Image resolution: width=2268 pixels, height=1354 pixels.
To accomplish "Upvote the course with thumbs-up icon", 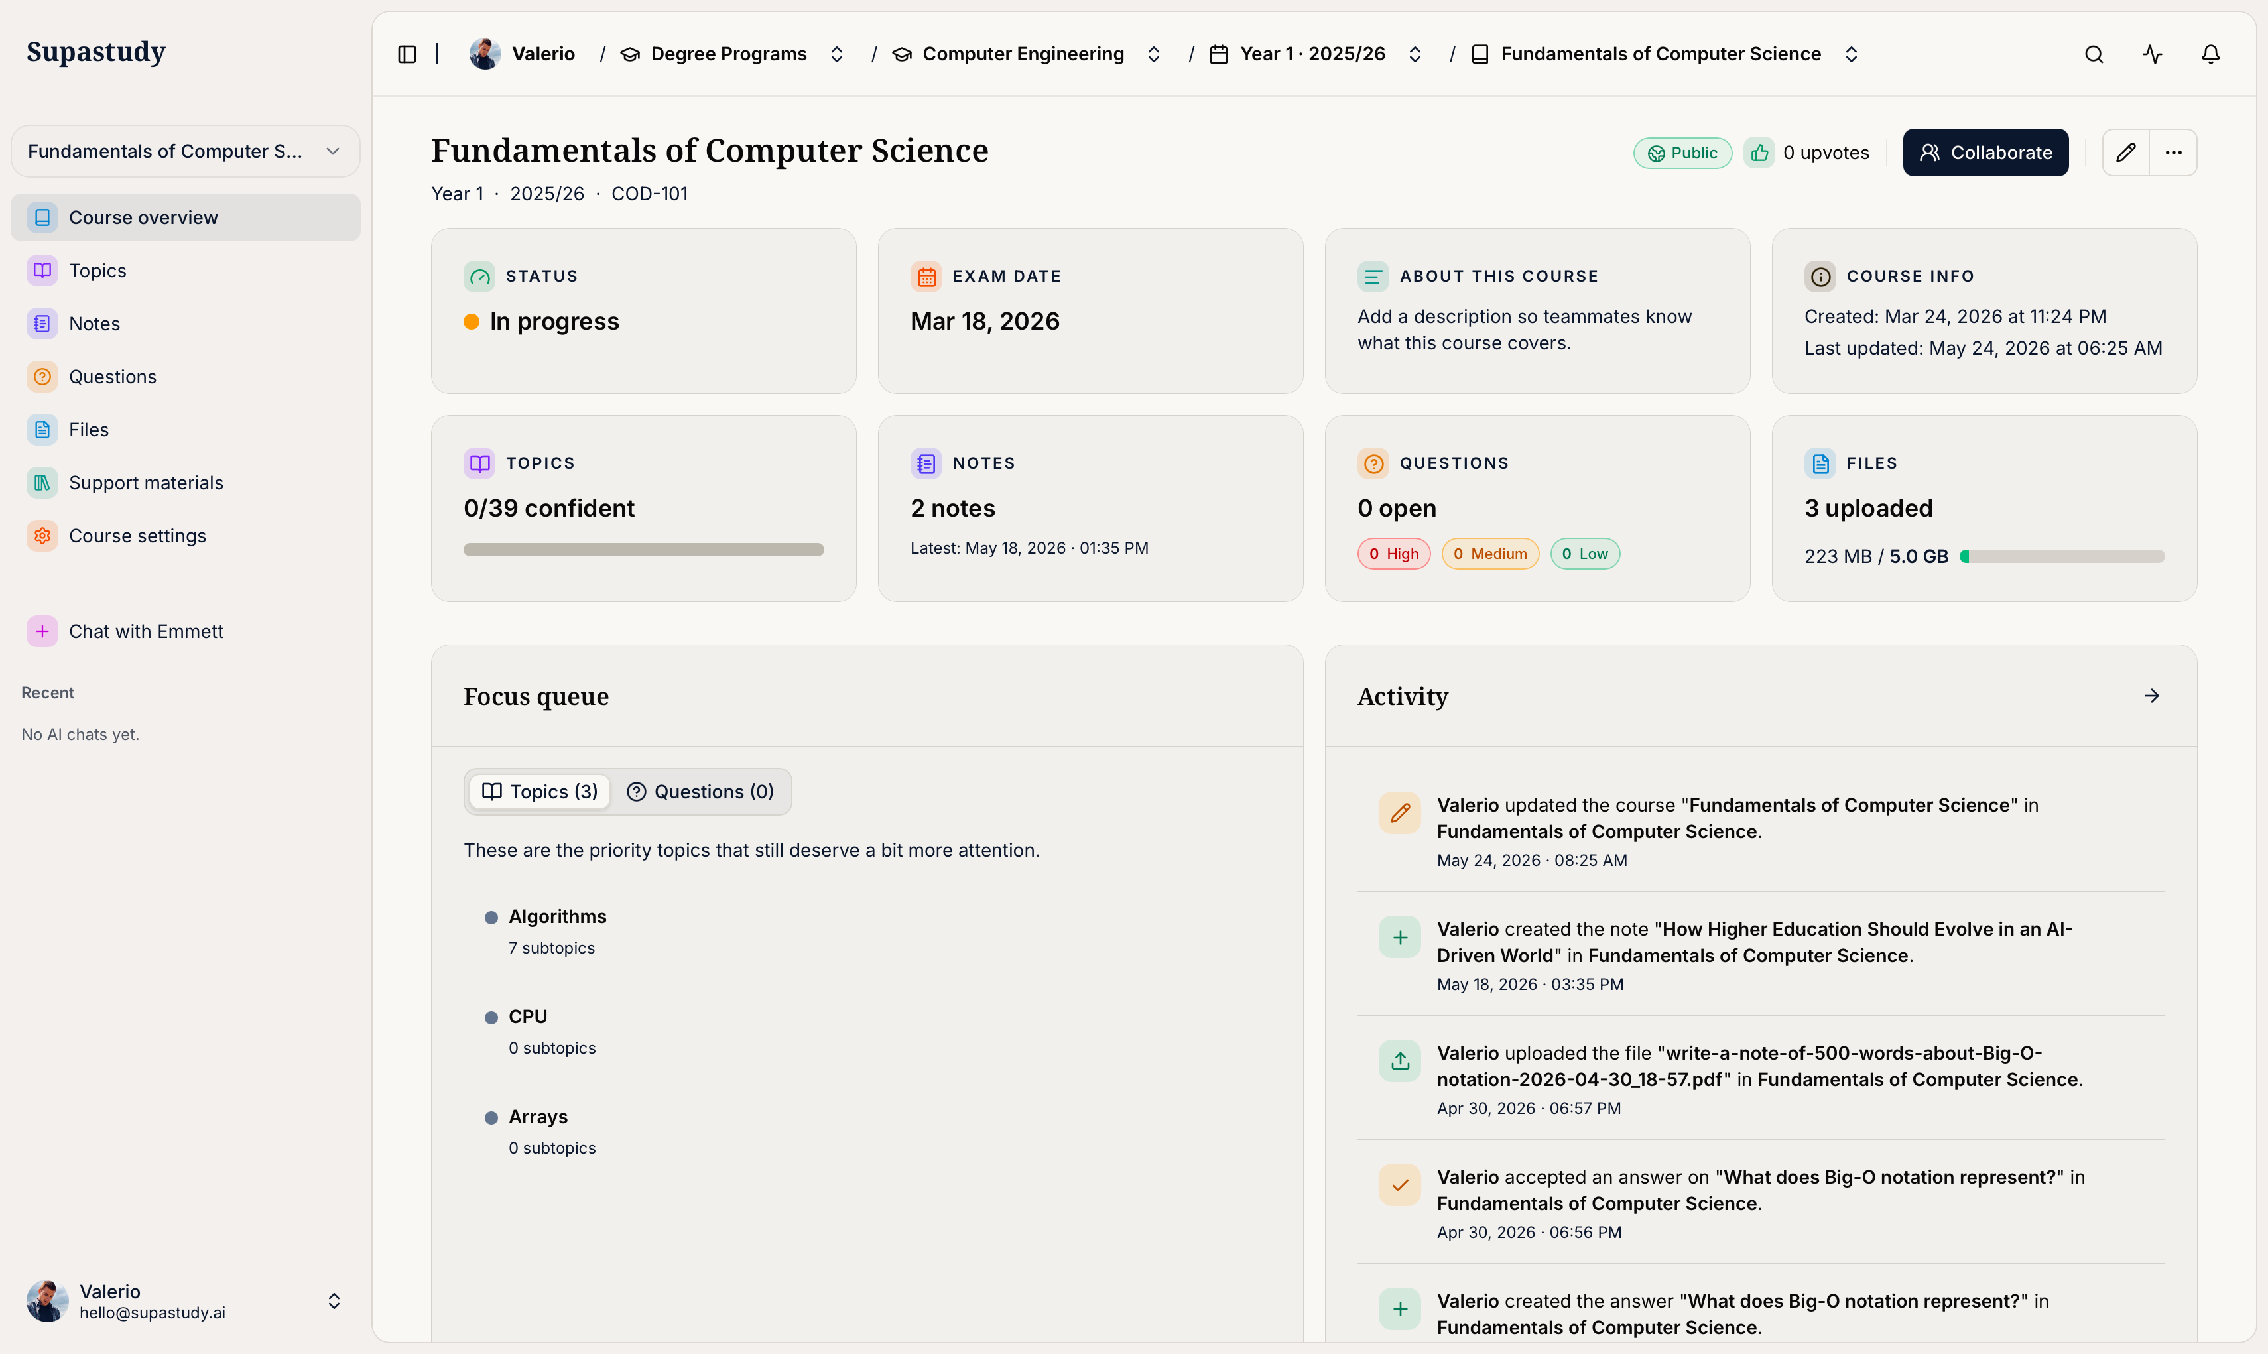I will coord(1760,153).
